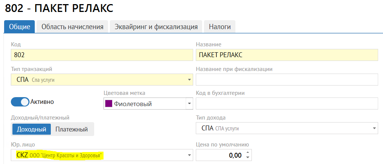Expand the Тип дохода dropdown arrow
This screenshot has width=383, height=164.
(x=374, y=129)
